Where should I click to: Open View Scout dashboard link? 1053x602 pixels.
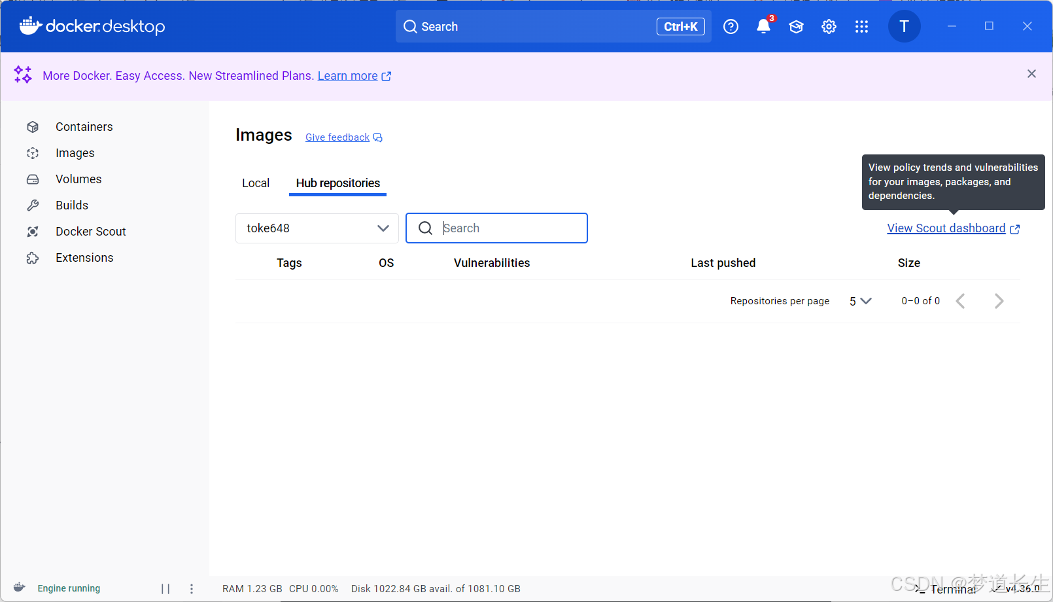[x=946, y=228]
